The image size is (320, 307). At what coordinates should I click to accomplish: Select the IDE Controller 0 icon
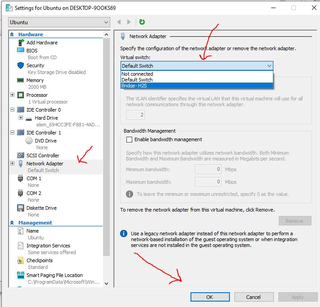pos(21,110)
